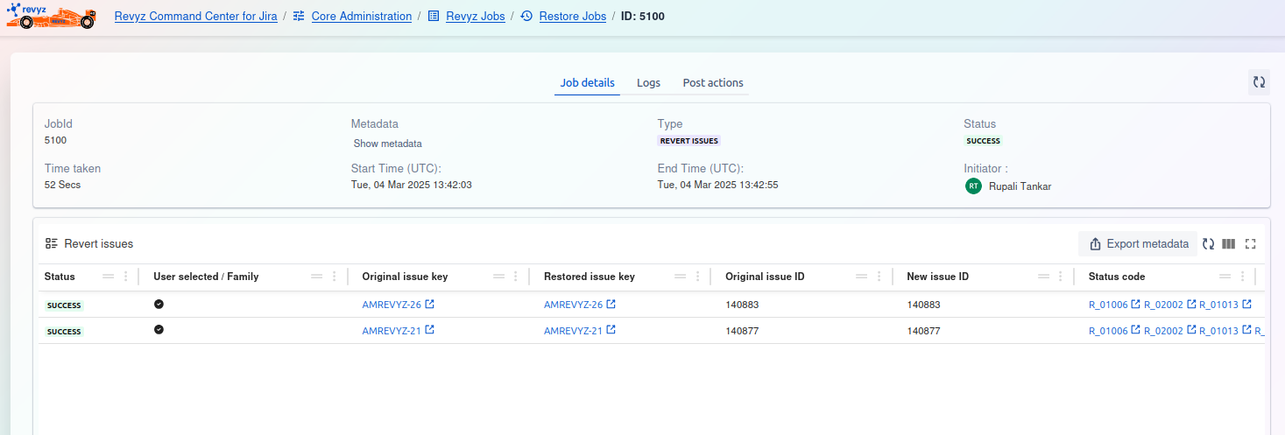Refresh the job details page

point(1259,82)
